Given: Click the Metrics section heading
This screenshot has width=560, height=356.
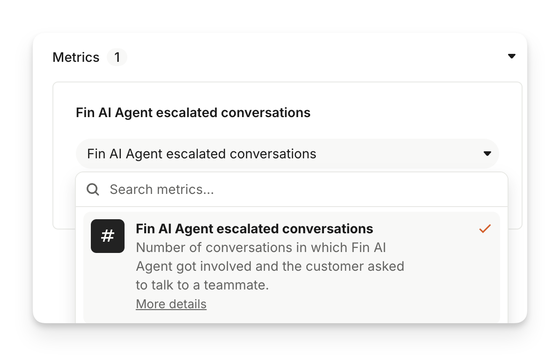Looking at the screenshot, I should [x=76, y=58].
